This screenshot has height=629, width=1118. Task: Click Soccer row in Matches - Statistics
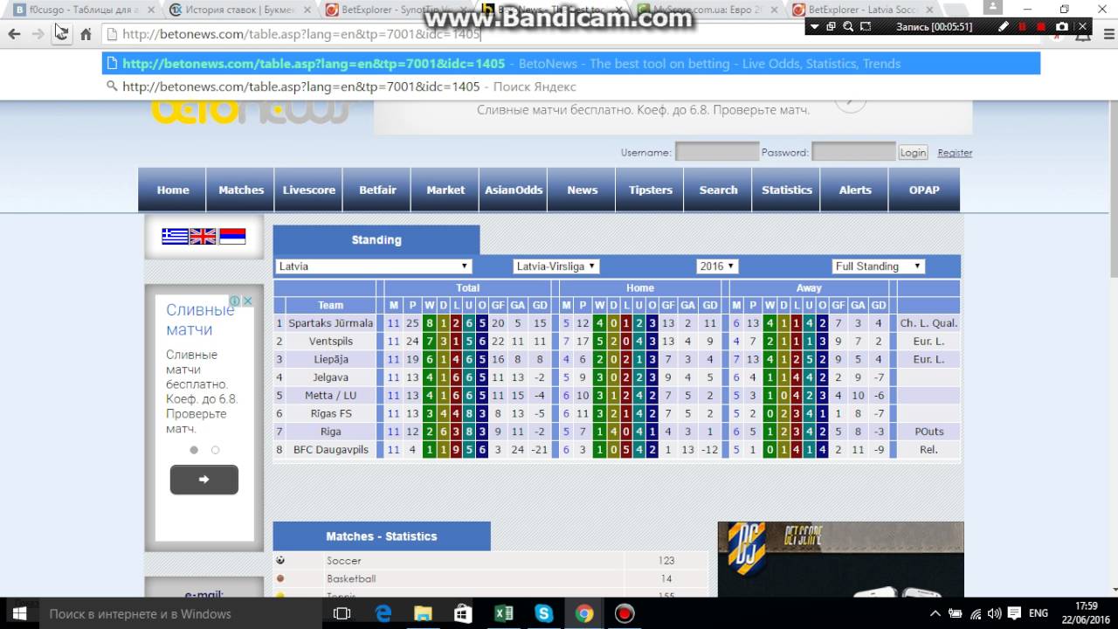[491, 561]
